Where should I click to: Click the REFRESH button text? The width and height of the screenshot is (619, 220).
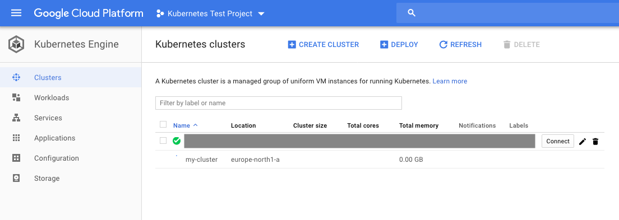tap(466, 45)
